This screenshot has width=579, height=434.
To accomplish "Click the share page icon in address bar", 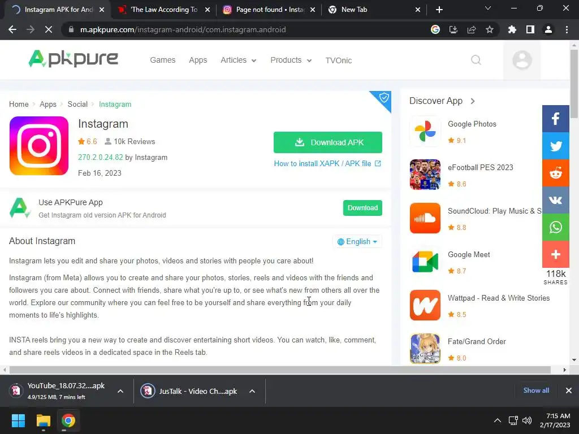I will click(472, 29).
